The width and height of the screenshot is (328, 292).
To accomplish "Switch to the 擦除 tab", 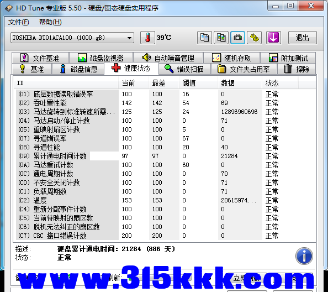I will coord(297,69).
